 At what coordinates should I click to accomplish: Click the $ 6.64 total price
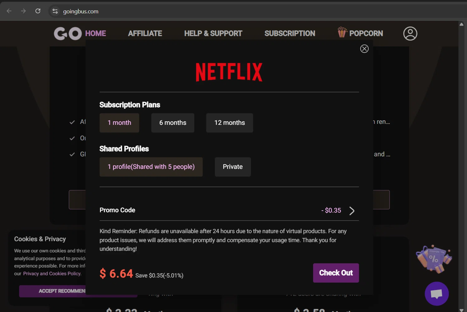tap(116, 274)
